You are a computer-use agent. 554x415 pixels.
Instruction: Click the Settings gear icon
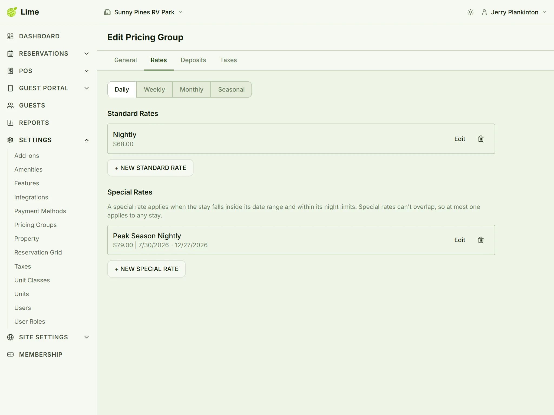pyautogui.click(x=10, y=140)
